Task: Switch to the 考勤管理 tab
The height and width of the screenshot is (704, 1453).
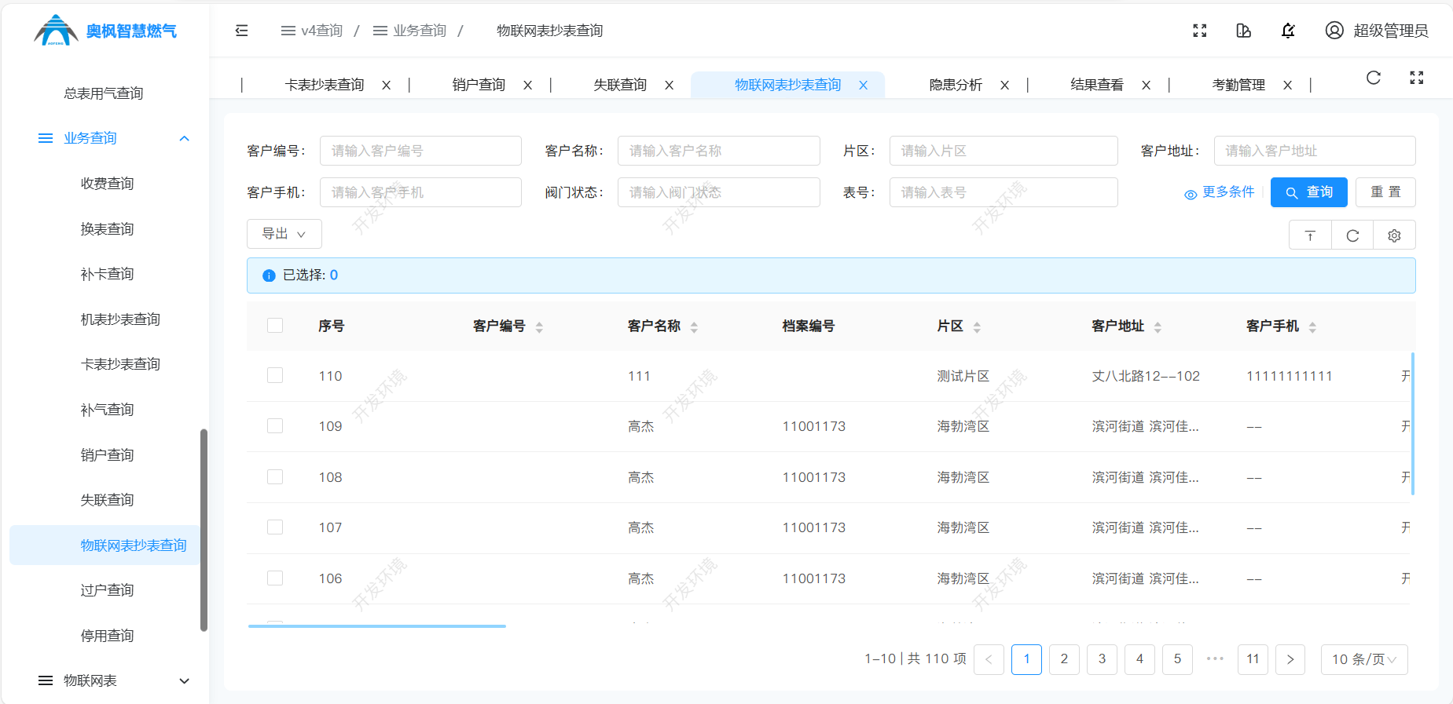Action: (x=1238, y=85)
